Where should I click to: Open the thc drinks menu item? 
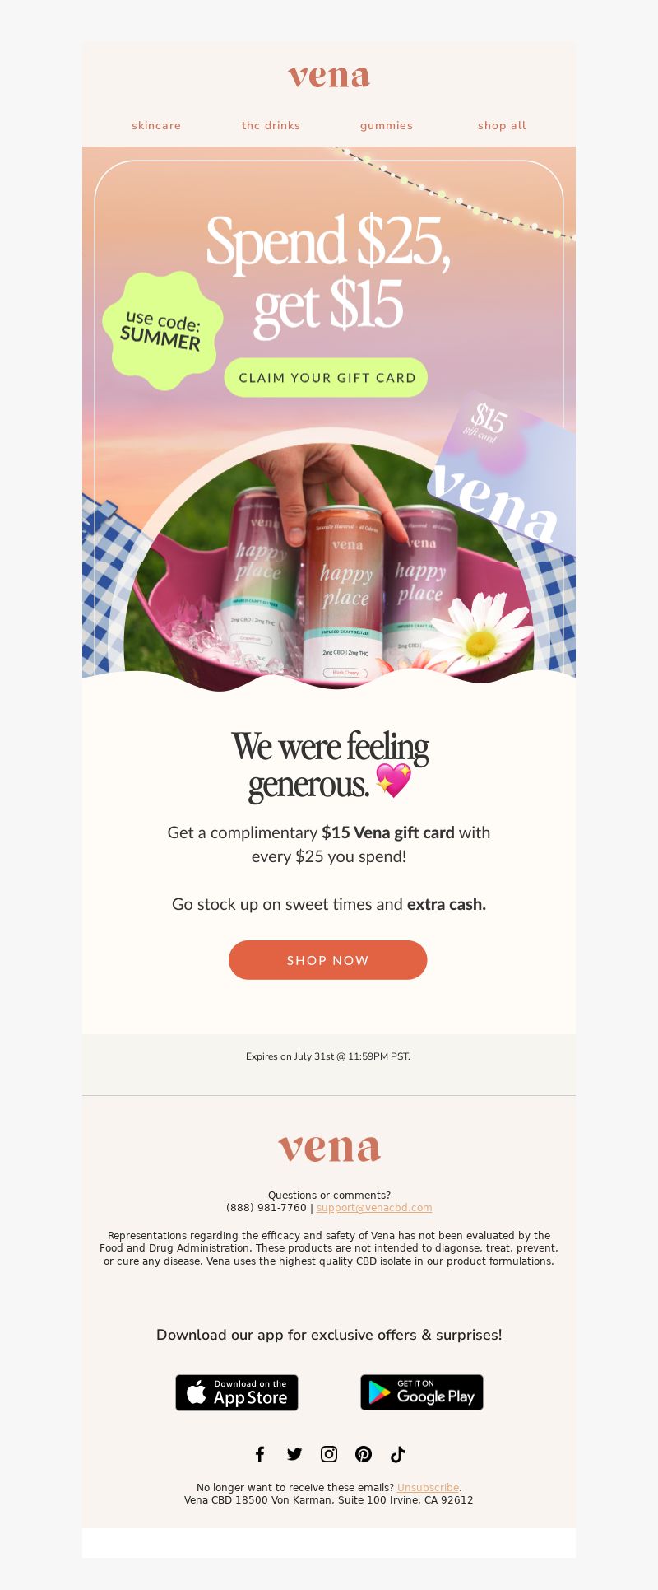click(271, 125)
